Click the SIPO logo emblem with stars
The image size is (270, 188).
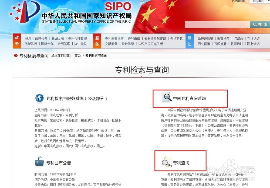[x=25, y=12]
